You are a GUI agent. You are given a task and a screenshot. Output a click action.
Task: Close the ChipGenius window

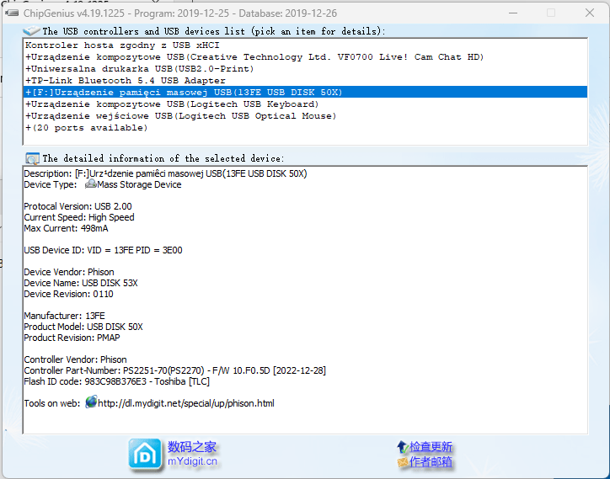coord(590,13)
